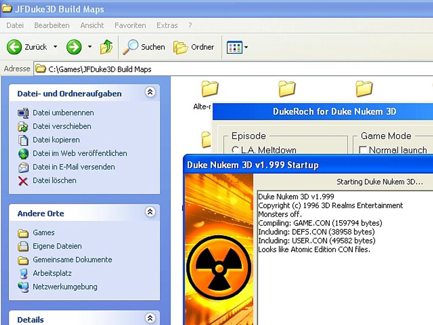Image resolution: width=433 pixels, height=325 pixels.
Task: Click the Datei kopieren link
Action: point(56,140)
